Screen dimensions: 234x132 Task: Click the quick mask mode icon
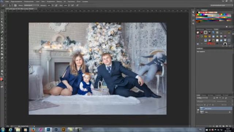tap(2, 84)
